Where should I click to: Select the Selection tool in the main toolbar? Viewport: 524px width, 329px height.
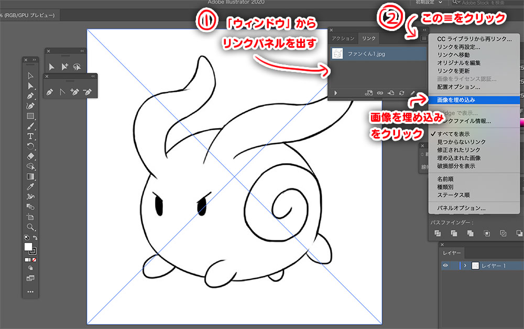point(30,76)
